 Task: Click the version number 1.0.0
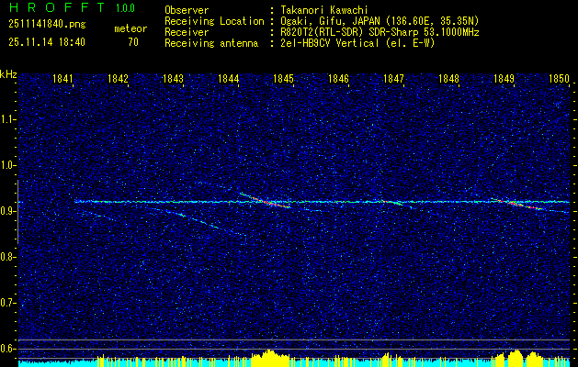(x=125, y=8)
